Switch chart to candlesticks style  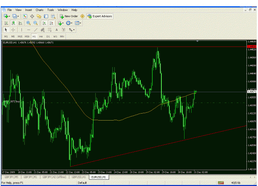tap(13, 23)
